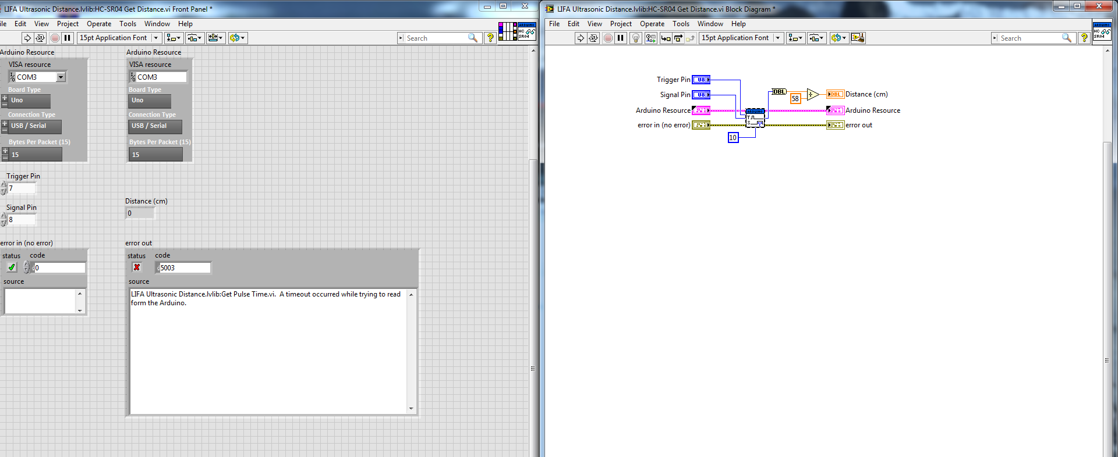This screenshot has width=1118, height=457.
Task: Select Get Pulse Time subVI node
Action: pyautogui.click(x=755, y=118)
